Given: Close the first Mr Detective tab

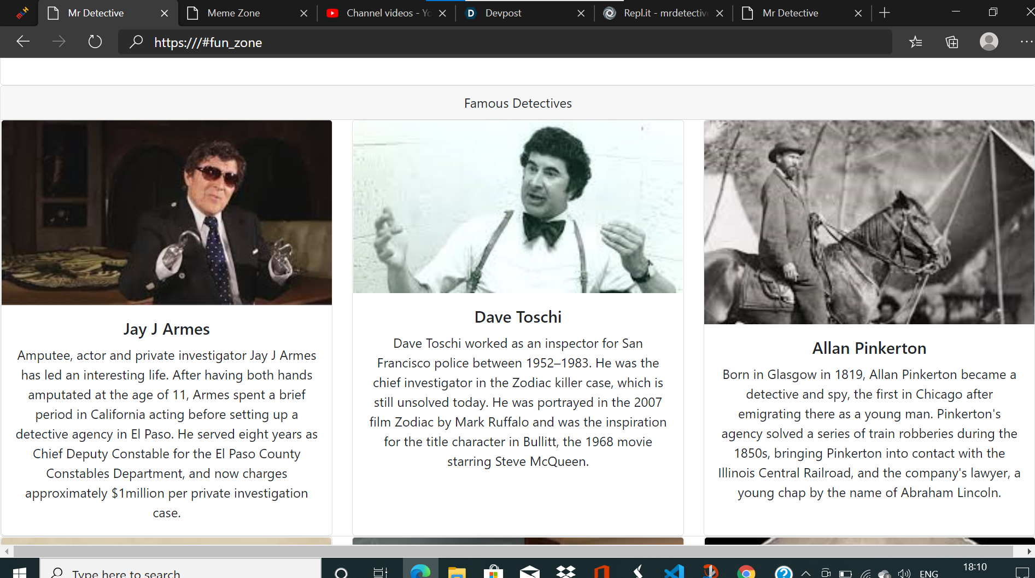Looking at the screenshot, I should pos(165,13).
